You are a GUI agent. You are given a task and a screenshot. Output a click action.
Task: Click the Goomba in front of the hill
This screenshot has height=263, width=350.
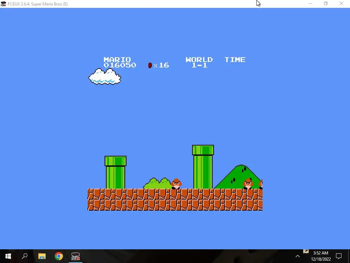pyautogui.click(x=248, y=184)
